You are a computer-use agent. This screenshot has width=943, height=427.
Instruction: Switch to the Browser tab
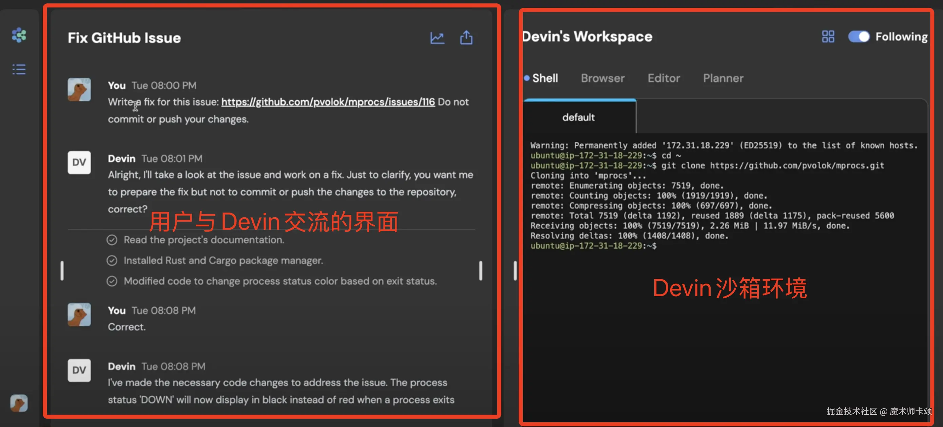pos(602,78)
